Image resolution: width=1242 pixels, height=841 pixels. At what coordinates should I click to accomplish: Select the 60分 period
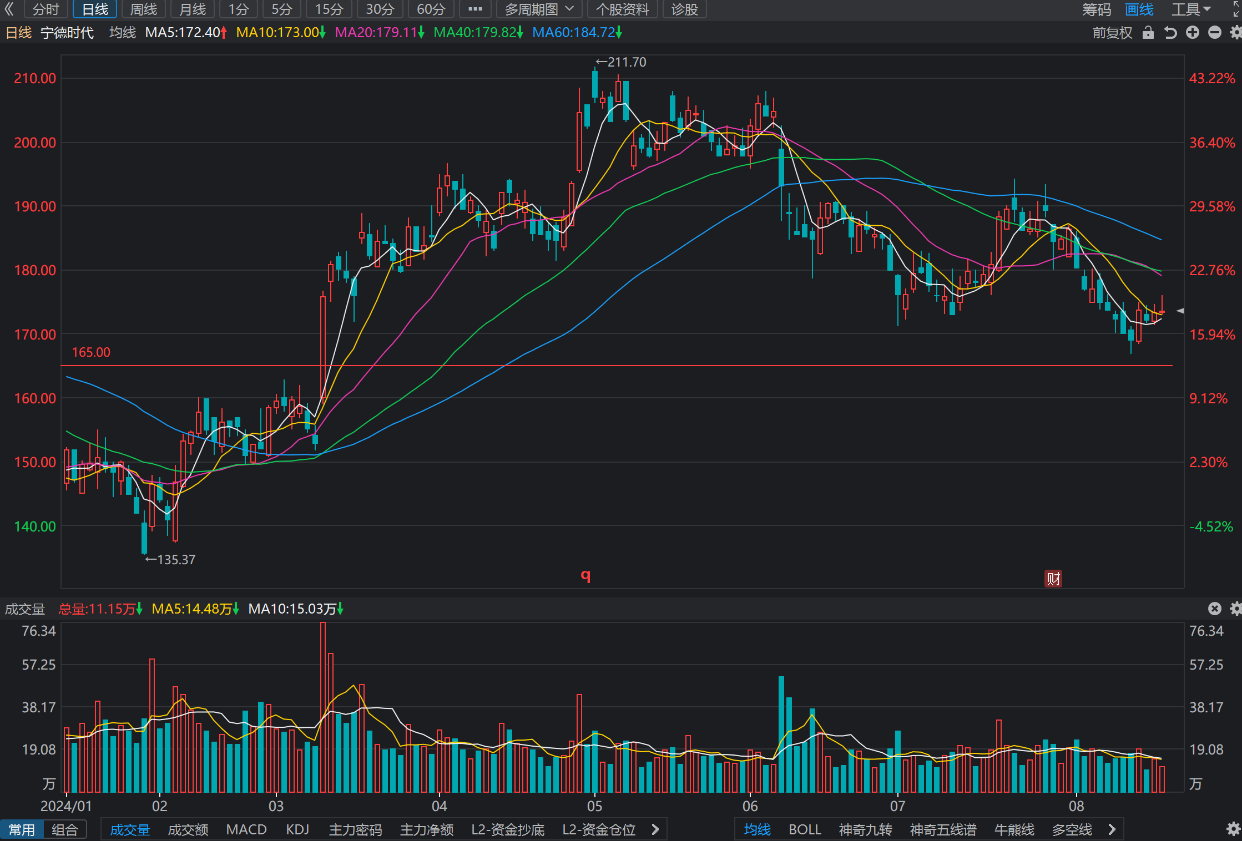pyautogui.click(x=431, y=9)
